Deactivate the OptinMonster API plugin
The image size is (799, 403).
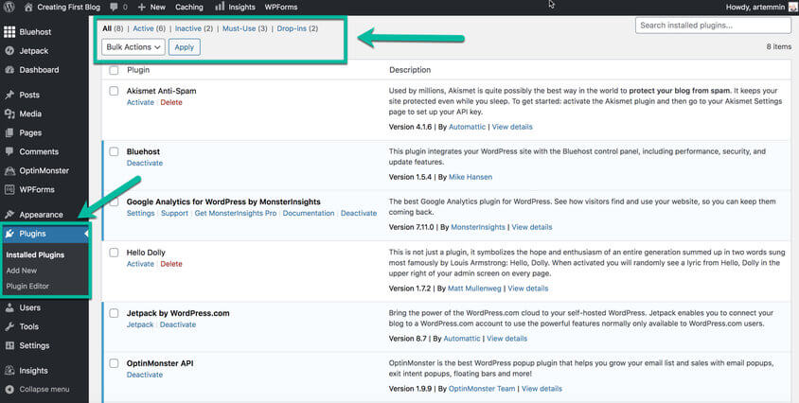click(x=145, y=375)
